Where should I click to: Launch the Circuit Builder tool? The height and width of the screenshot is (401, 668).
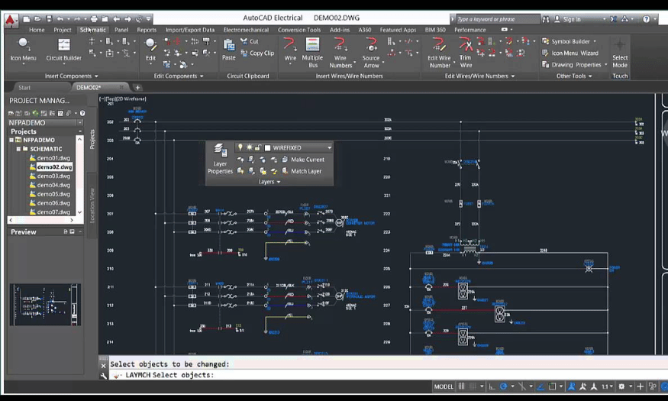(x=63, y=50)
